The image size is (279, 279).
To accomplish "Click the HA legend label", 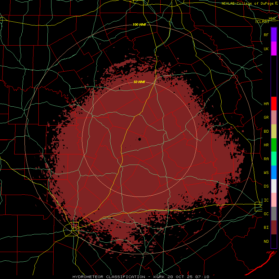I will (266, 104).
